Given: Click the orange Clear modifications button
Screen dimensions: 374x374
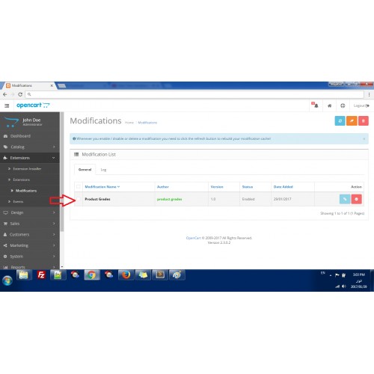Looking at the screenshot, I should (352, 121).
